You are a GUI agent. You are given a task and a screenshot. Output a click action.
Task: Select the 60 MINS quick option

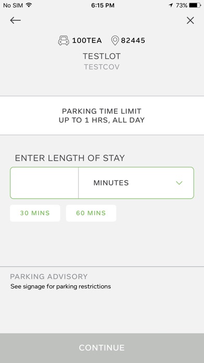coord(91,213)
